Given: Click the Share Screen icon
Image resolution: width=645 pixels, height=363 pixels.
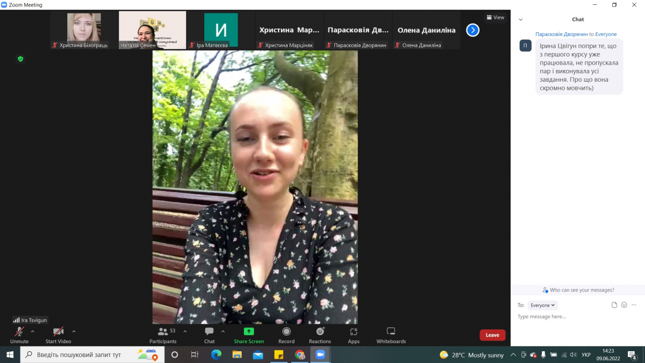Looking at the screenshot, I should 248,332.
